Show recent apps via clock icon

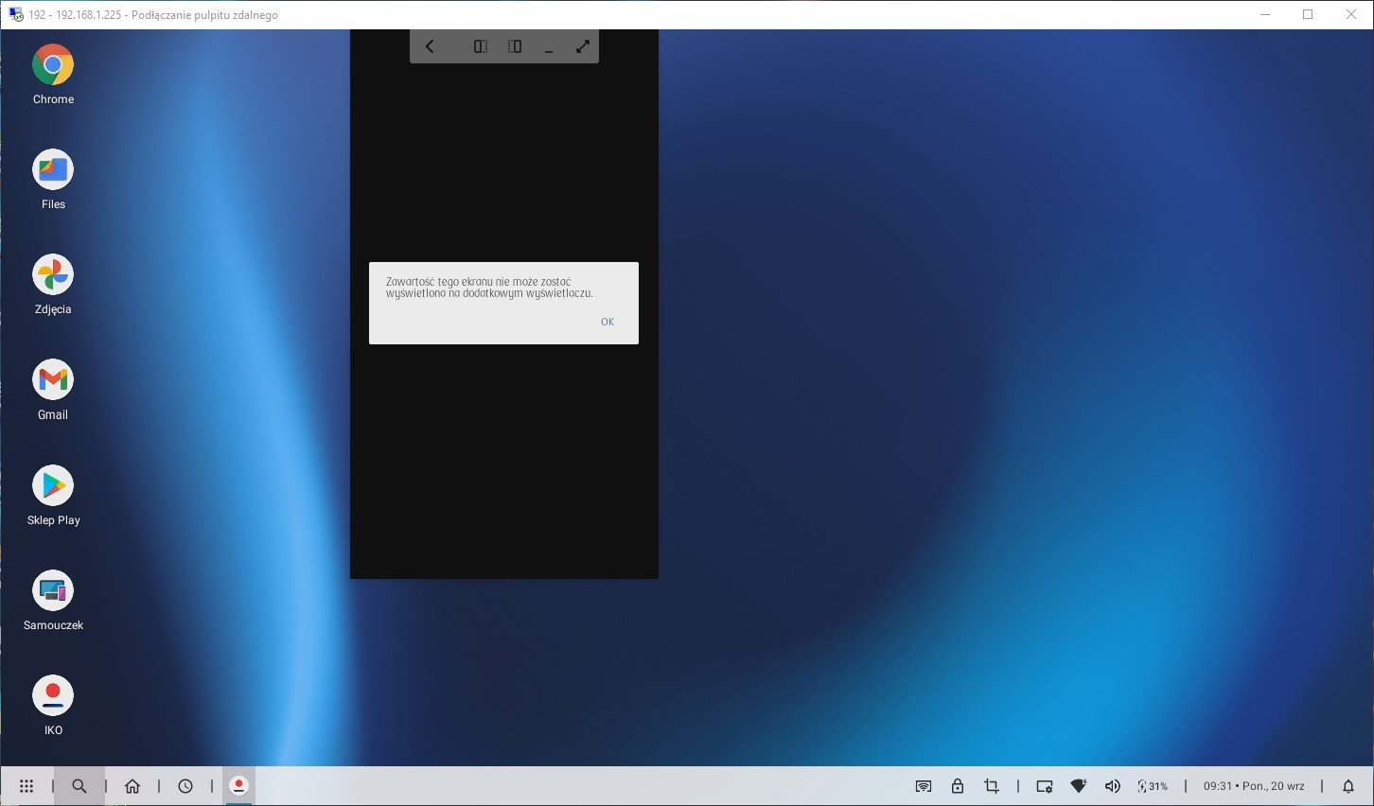click(185, 786)
